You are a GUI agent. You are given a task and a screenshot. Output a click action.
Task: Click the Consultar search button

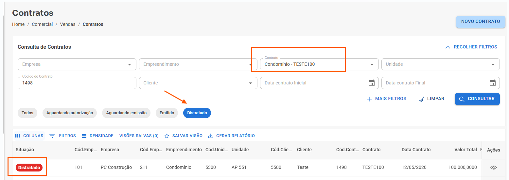coord(477,99)
